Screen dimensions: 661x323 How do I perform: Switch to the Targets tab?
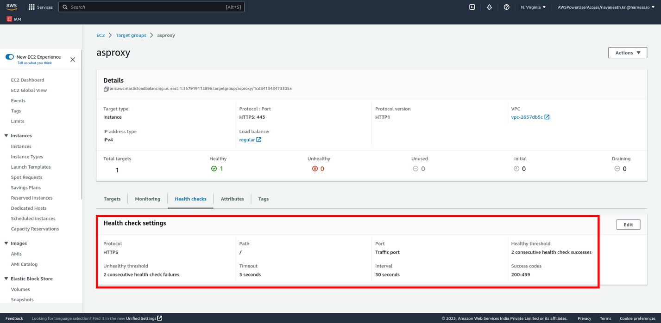click(x=112, y=199)
